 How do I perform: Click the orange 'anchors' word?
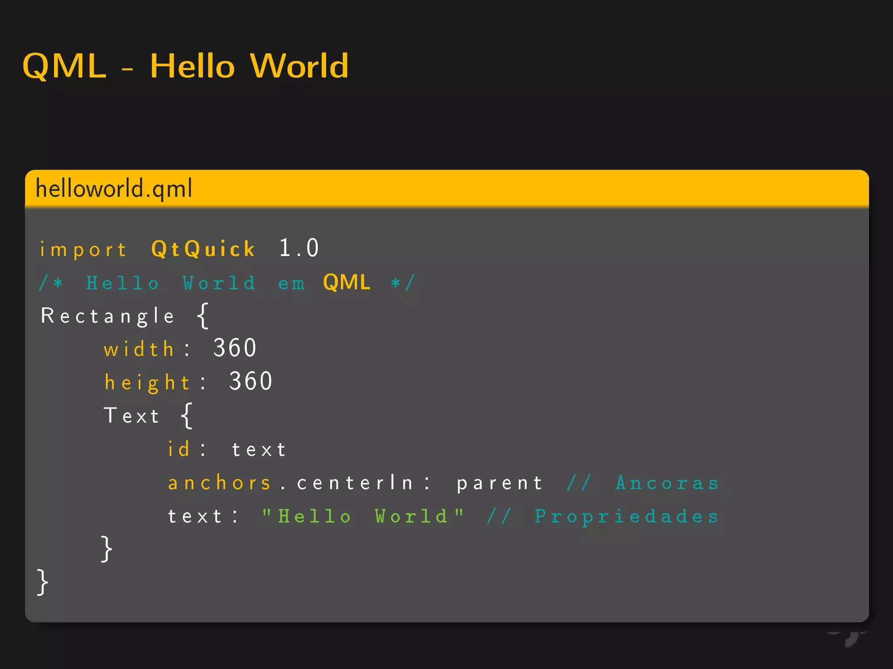pyautogui.click(x=219, y=483)
